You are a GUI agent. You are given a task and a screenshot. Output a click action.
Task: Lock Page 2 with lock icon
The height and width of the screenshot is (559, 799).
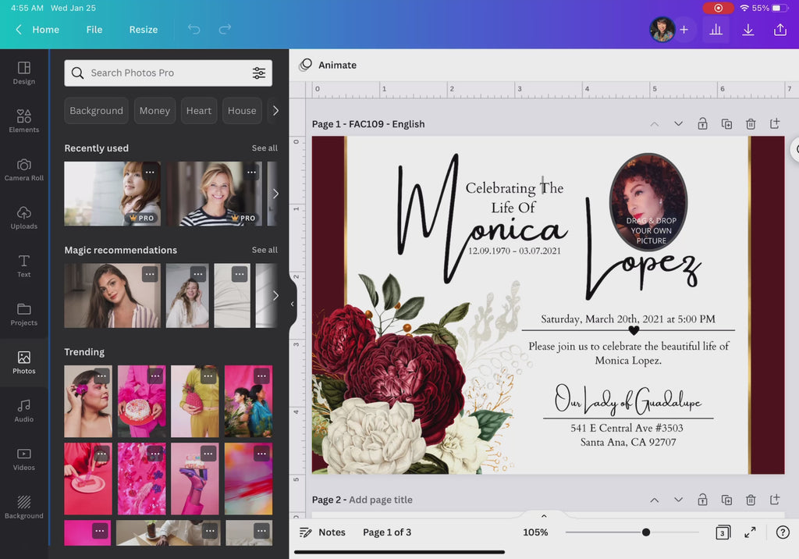click(x=702, y=500)
